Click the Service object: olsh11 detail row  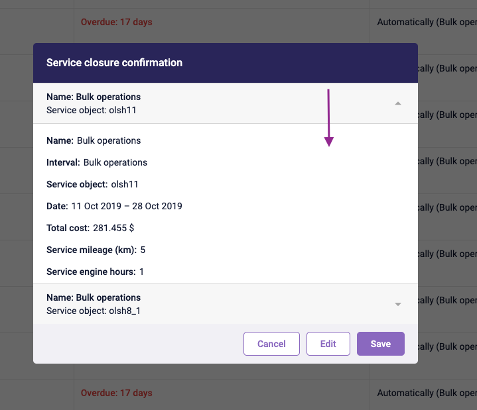92,184
